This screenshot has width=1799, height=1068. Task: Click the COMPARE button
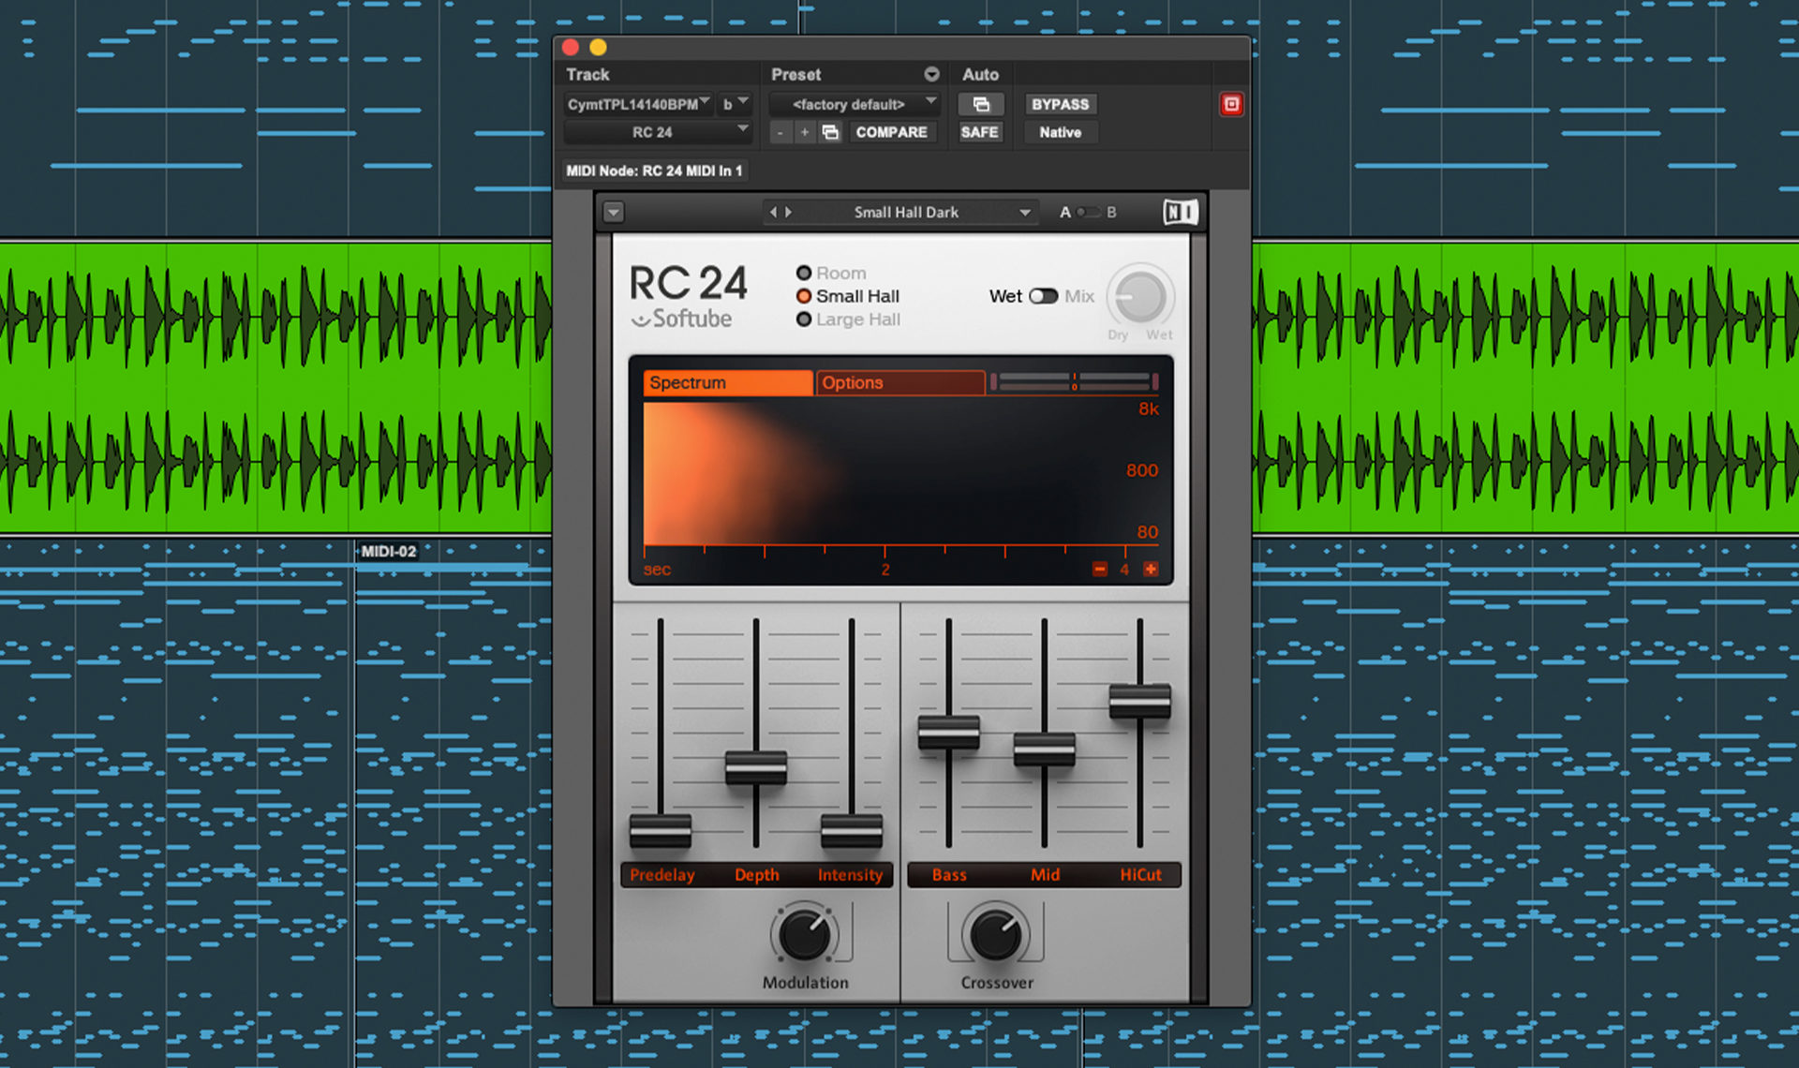(x=892, y=132)
